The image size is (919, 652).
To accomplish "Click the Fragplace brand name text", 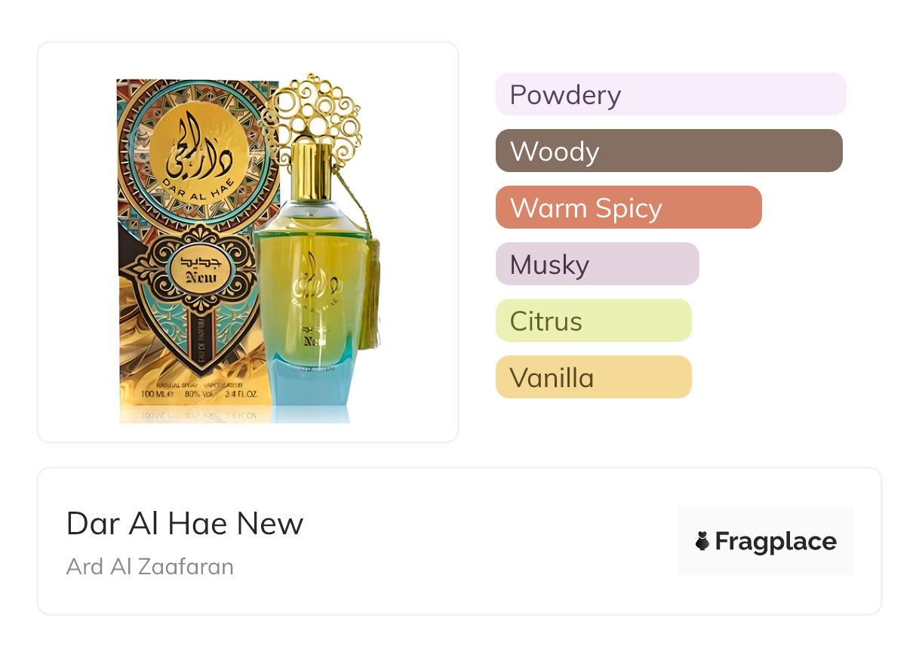I will point(776,541).
